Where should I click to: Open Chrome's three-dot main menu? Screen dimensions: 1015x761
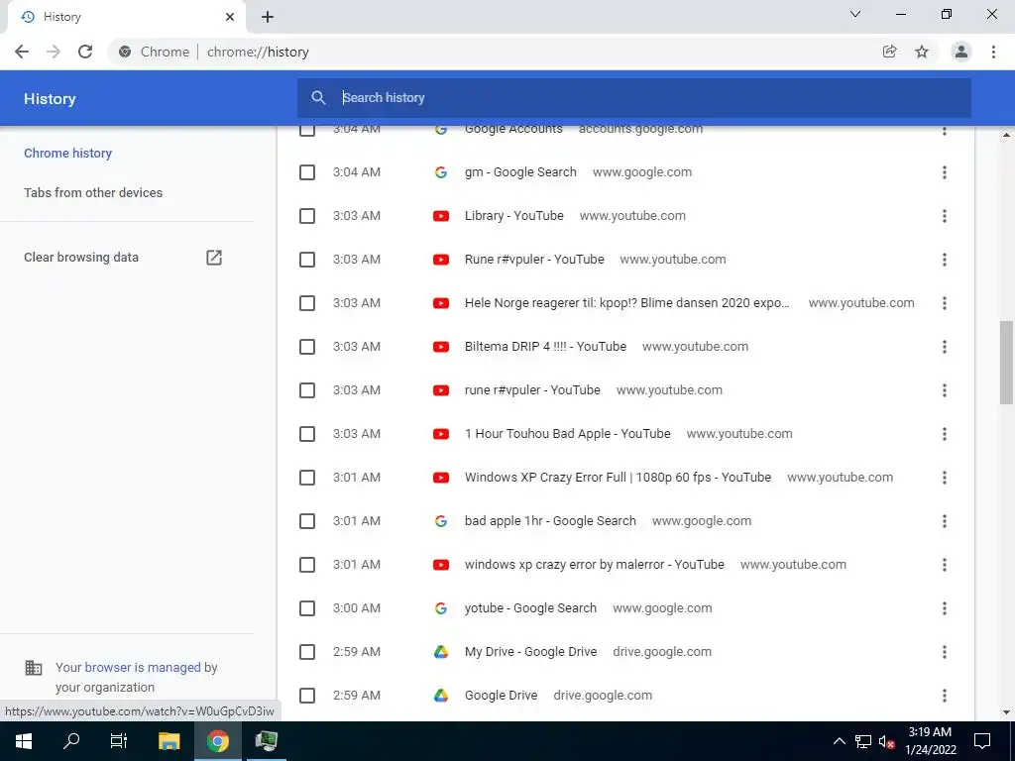click(993, 52)
